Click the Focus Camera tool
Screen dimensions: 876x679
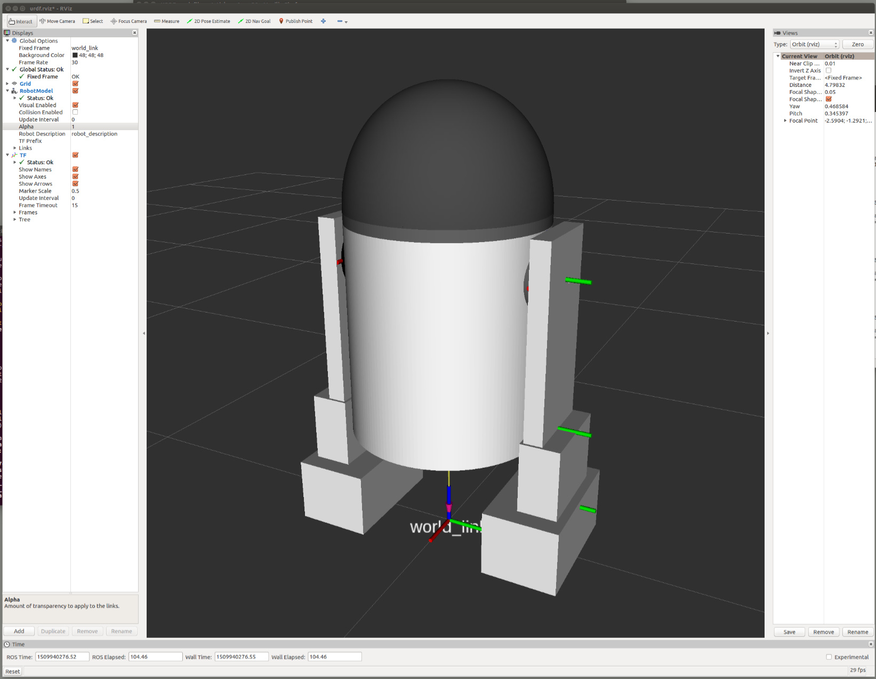pos(128,21)
